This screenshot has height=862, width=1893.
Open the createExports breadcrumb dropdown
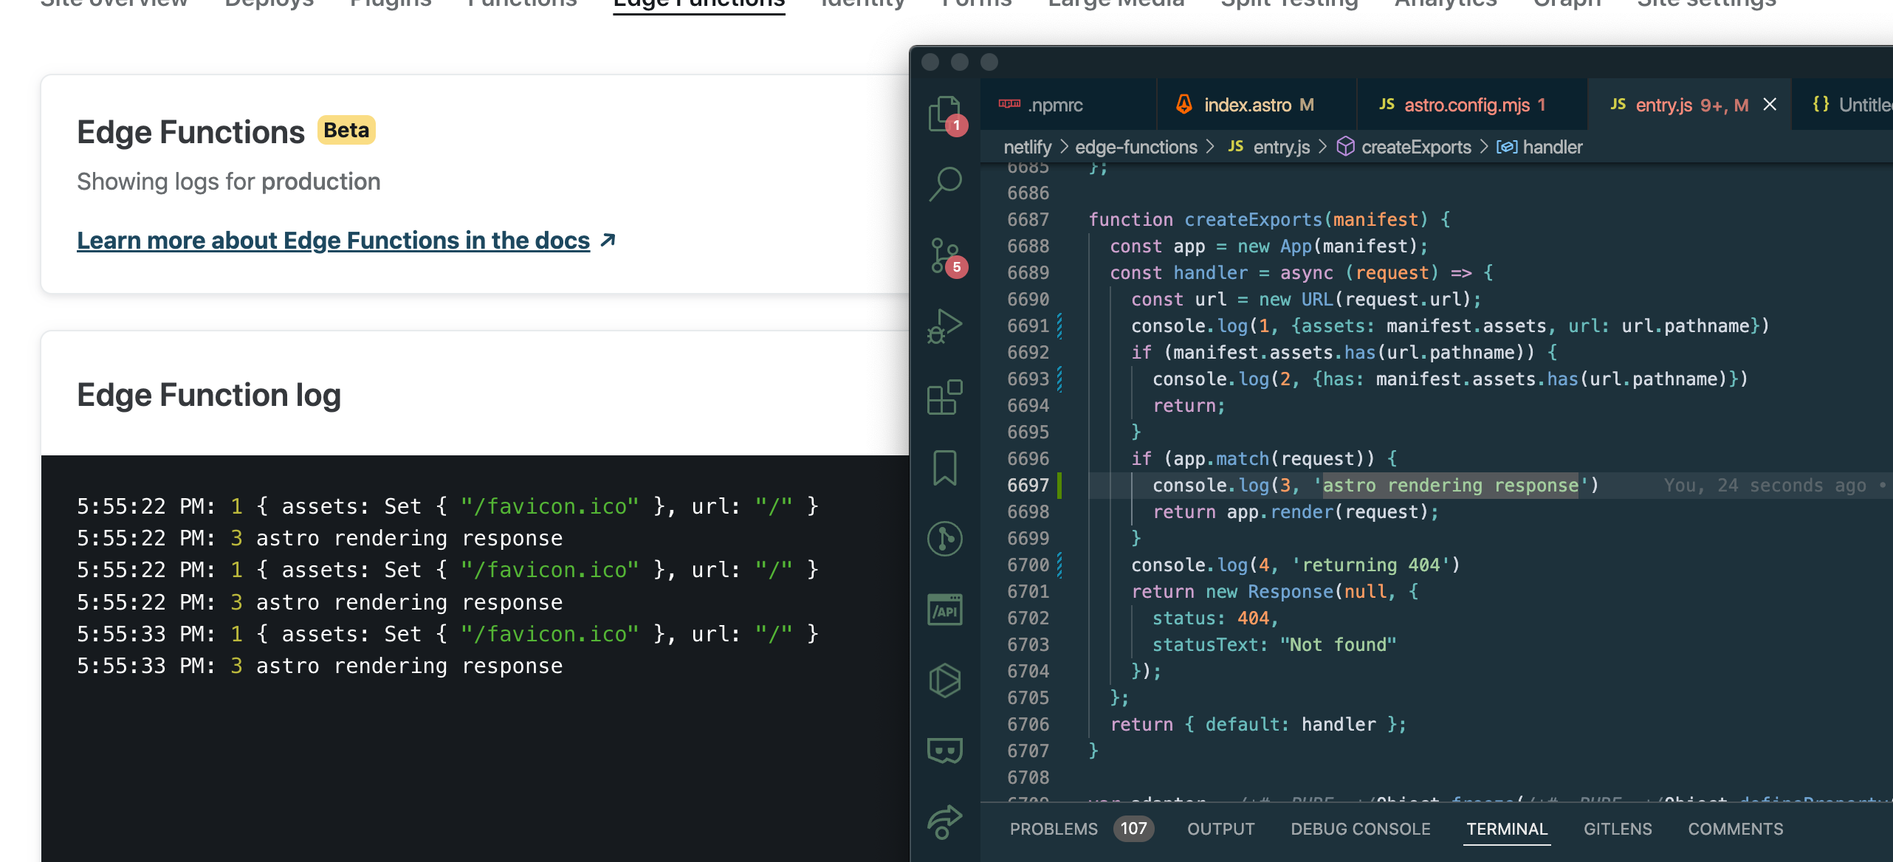coord(1415,147)
